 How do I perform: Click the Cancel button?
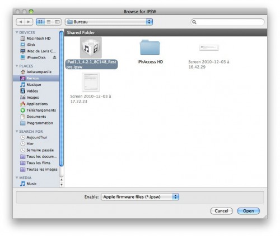[x=221, y=211]
